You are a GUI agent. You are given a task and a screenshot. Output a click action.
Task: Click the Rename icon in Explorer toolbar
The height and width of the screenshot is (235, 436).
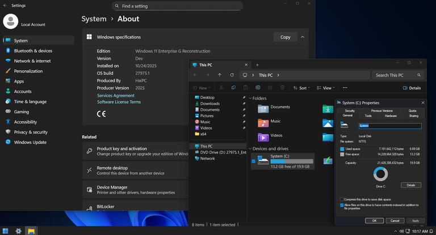tap(258, 88)
